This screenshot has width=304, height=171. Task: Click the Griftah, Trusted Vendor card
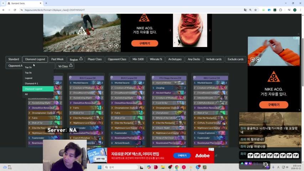[211, 123]
